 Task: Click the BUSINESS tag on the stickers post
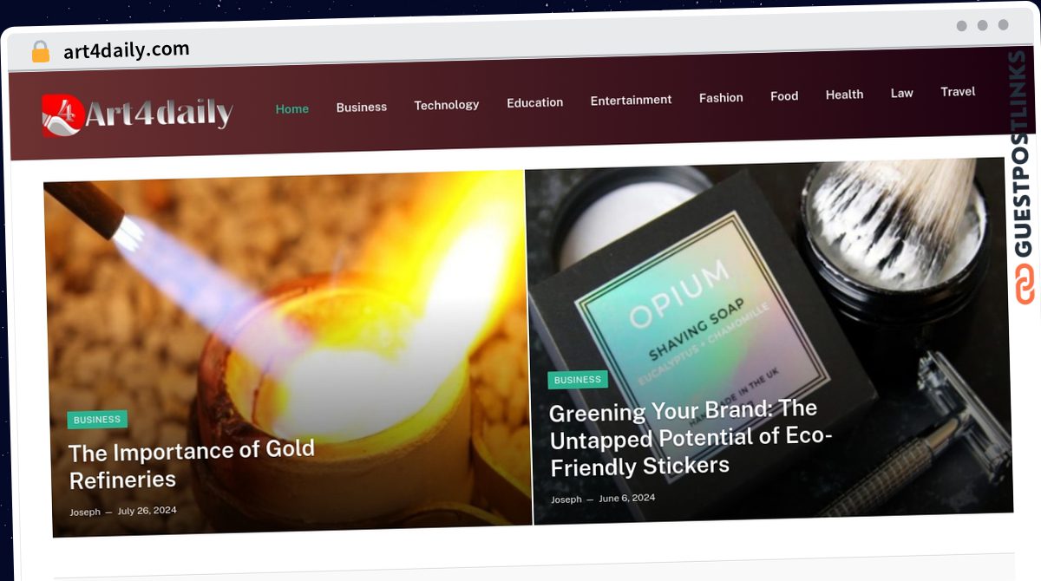point(578,380)
